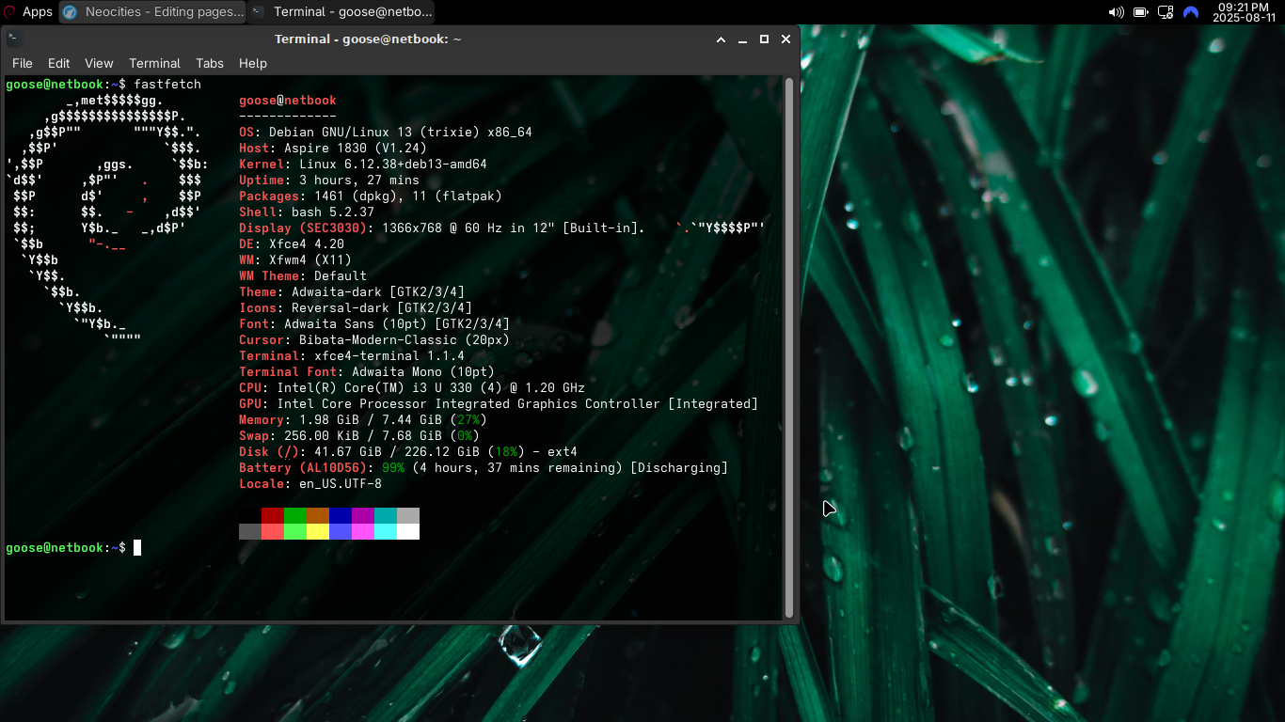Open the blue NordVPN tray icon

coord(1191,12)
